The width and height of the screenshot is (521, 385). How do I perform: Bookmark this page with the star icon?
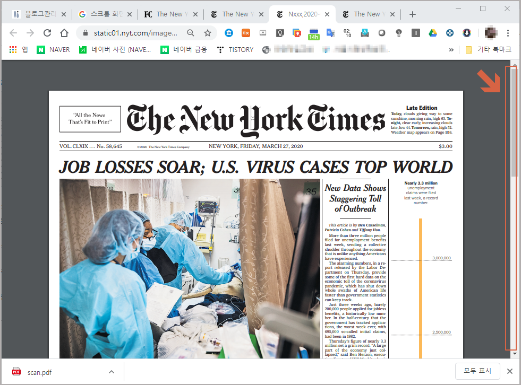[208, 33]
